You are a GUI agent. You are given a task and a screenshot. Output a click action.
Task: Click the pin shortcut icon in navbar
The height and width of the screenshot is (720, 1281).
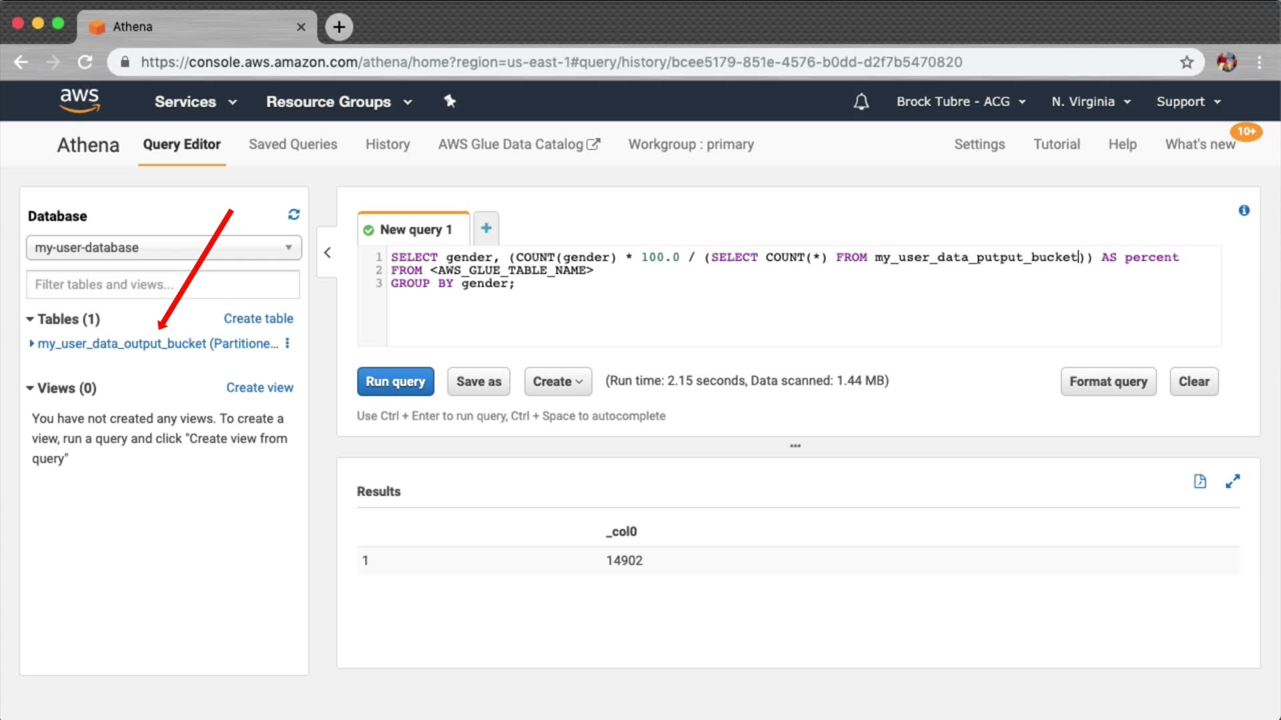click(x=450, y=101)
